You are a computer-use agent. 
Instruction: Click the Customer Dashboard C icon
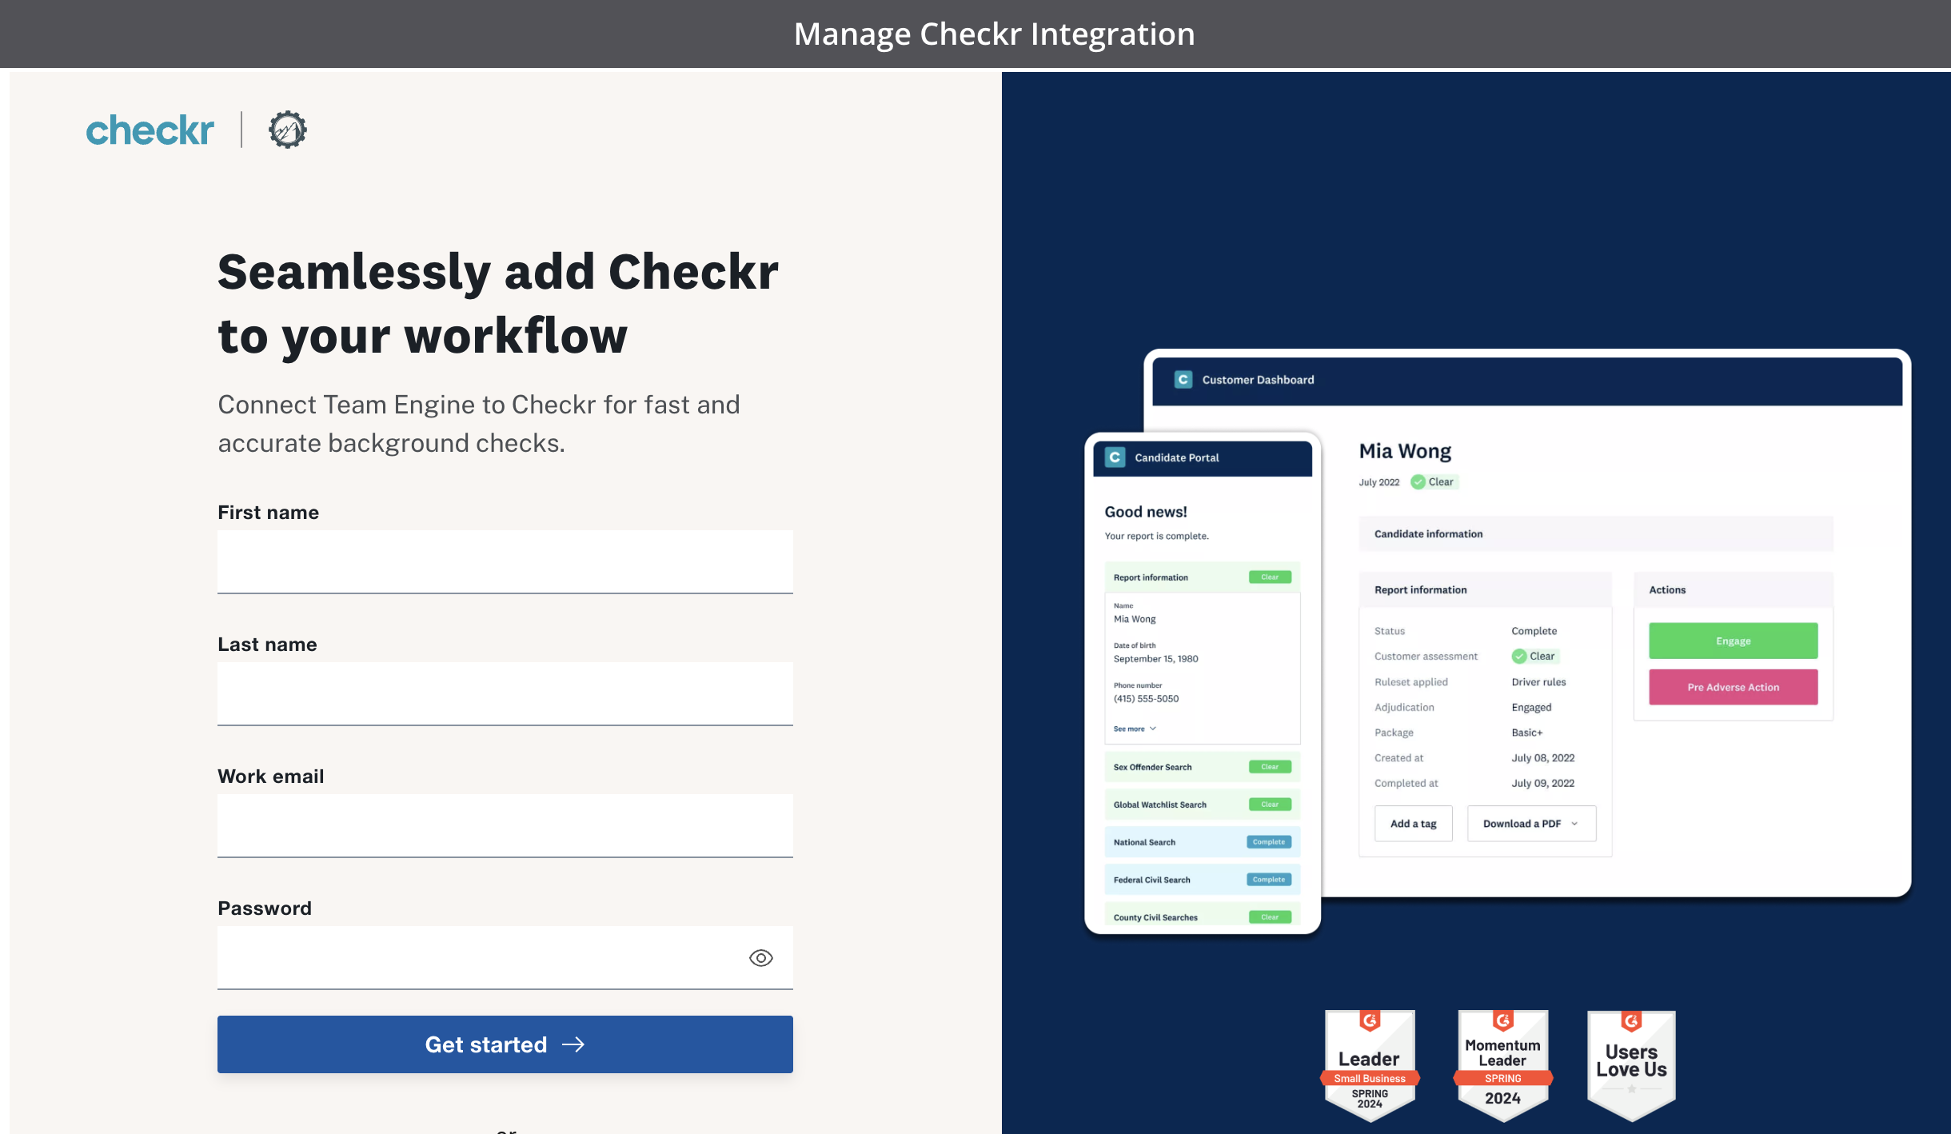(x=1183, y=380)
